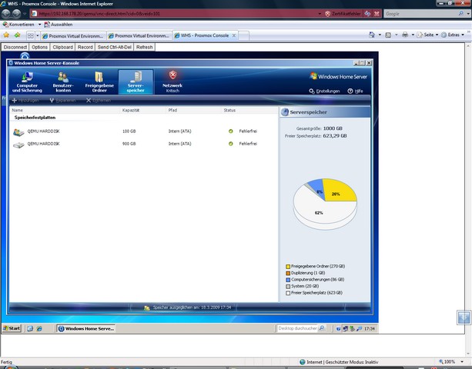
Task: Click the 26% yellow pie slice
Action: coord(339,191)
